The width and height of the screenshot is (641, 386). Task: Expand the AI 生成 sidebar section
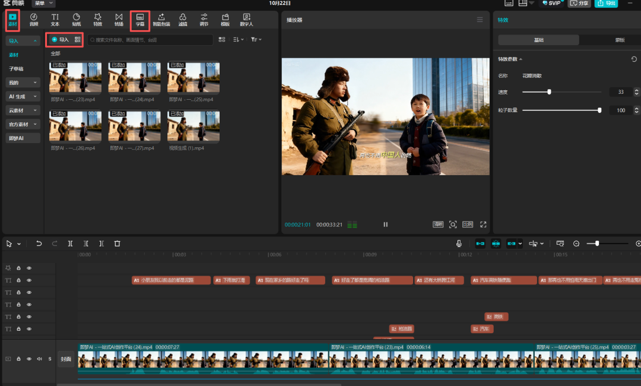23,96
